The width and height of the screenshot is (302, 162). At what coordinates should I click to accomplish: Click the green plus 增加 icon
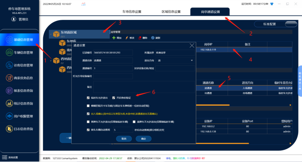tap(114, 38)
